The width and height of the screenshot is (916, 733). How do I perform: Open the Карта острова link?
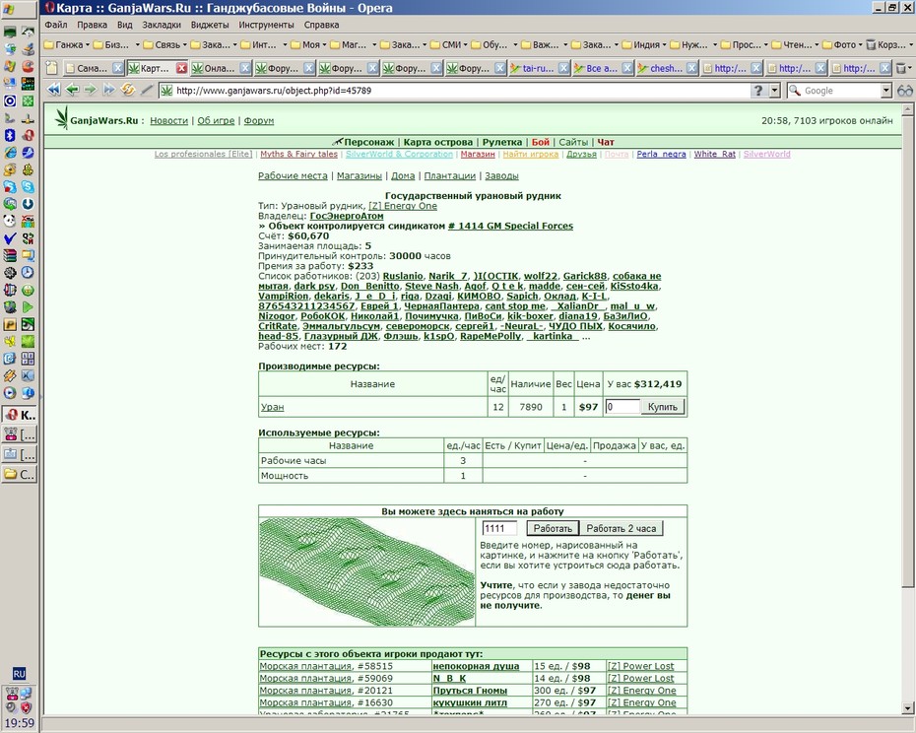point(437,142)
